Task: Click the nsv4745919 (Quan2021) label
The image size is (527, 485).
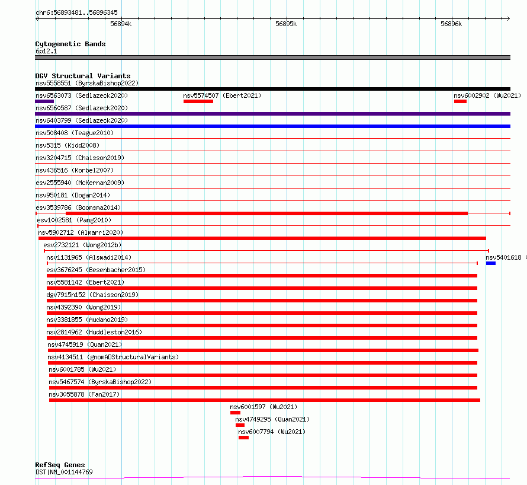Action: (85, 344)
